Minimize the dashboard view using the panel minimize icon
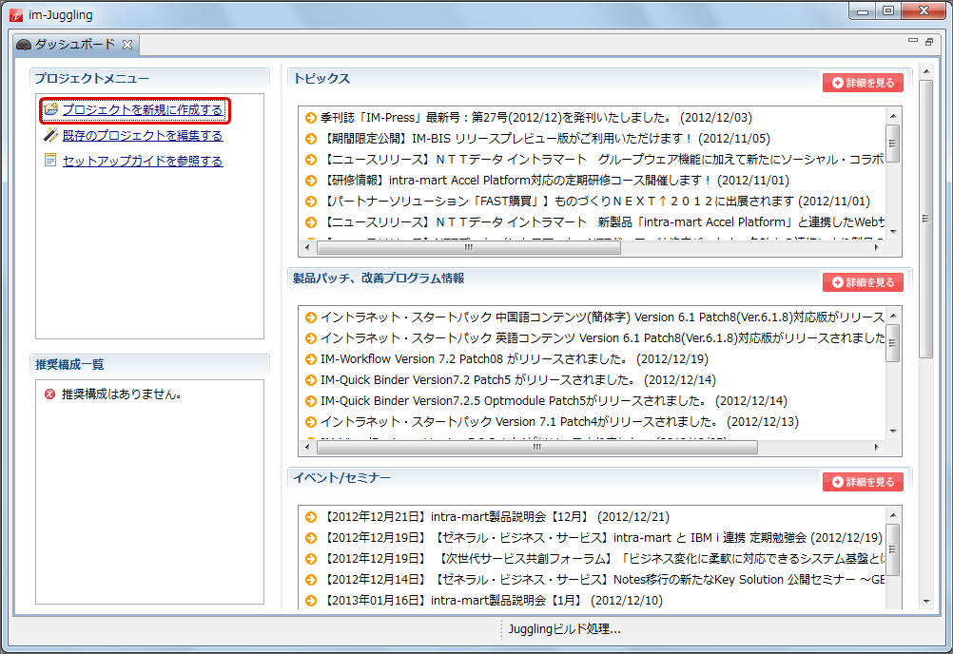953x654 pixels. point(912,41)
